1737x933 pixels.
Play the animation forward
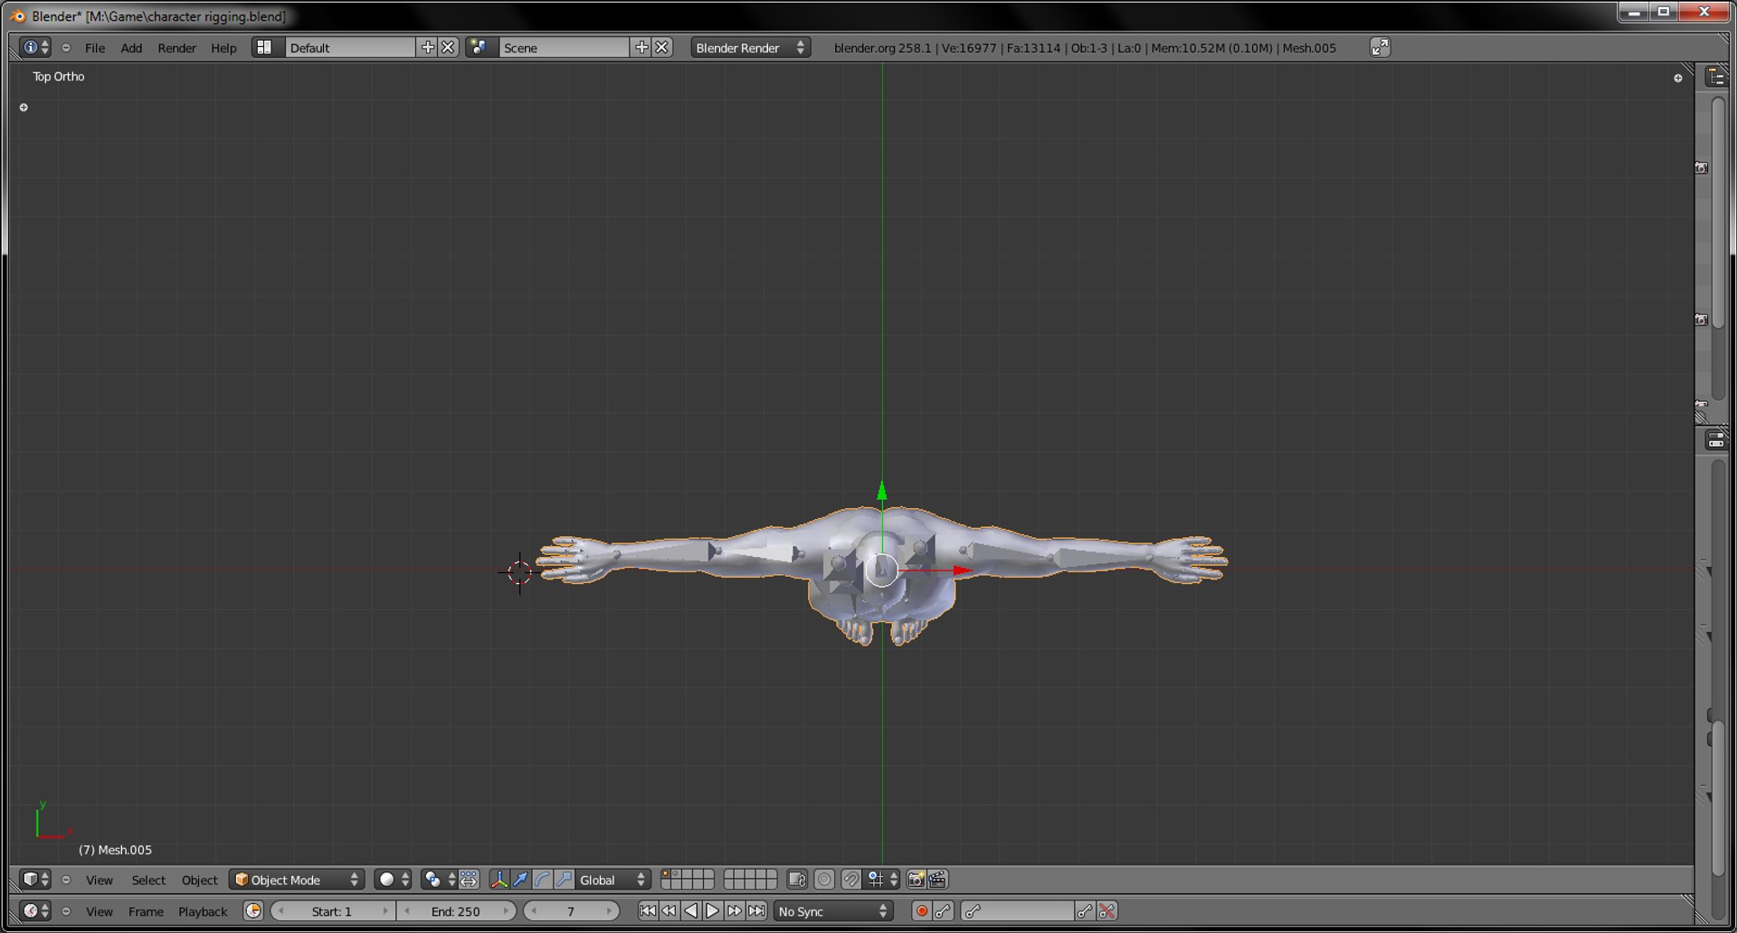(x=712, y=911)
